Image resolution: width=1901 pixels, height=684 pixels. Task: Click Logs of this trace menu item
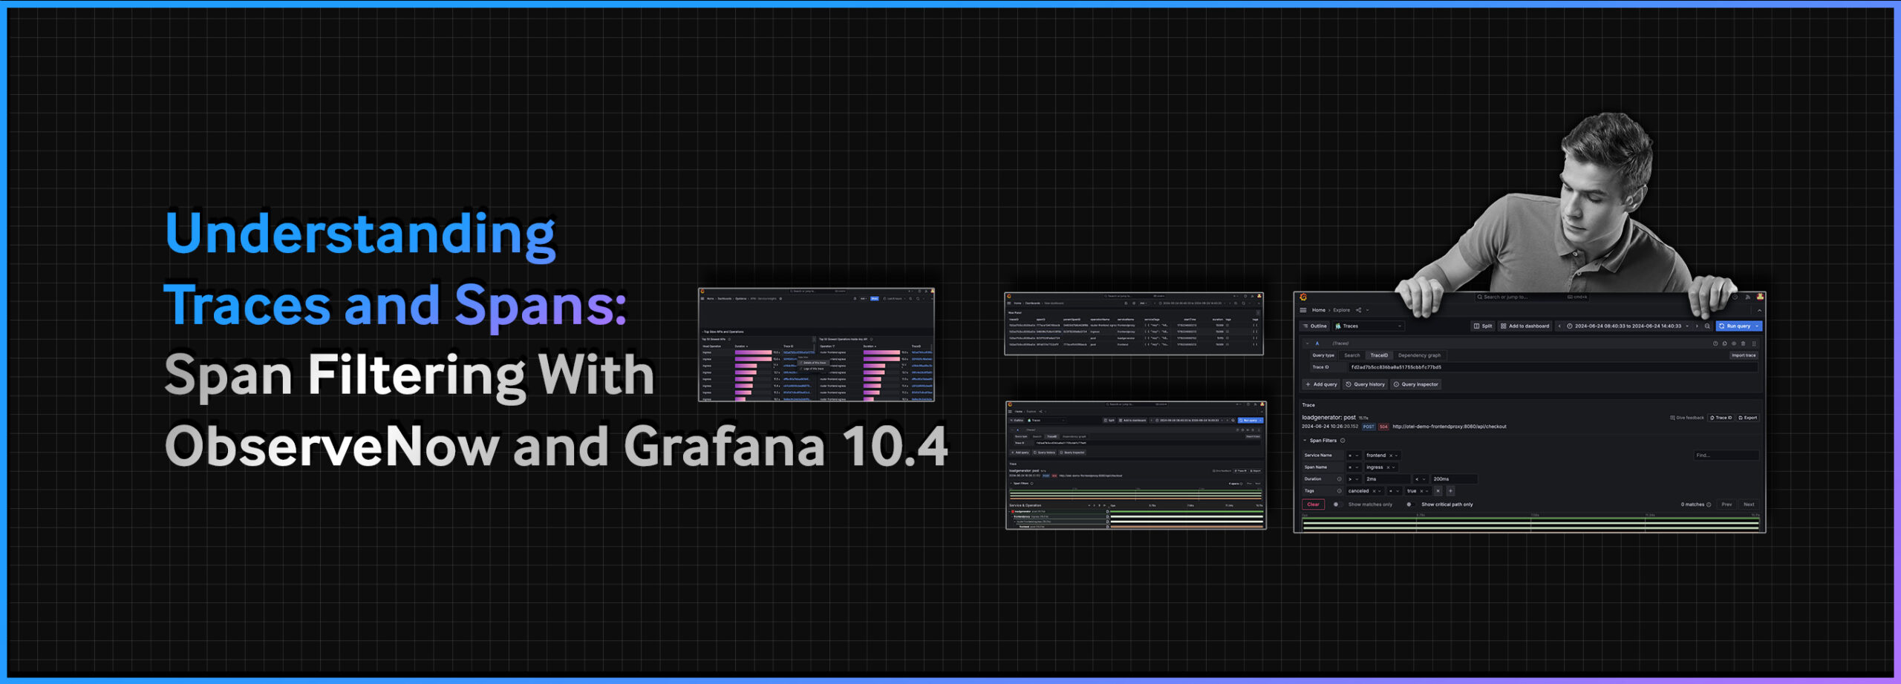coord(813,369)
